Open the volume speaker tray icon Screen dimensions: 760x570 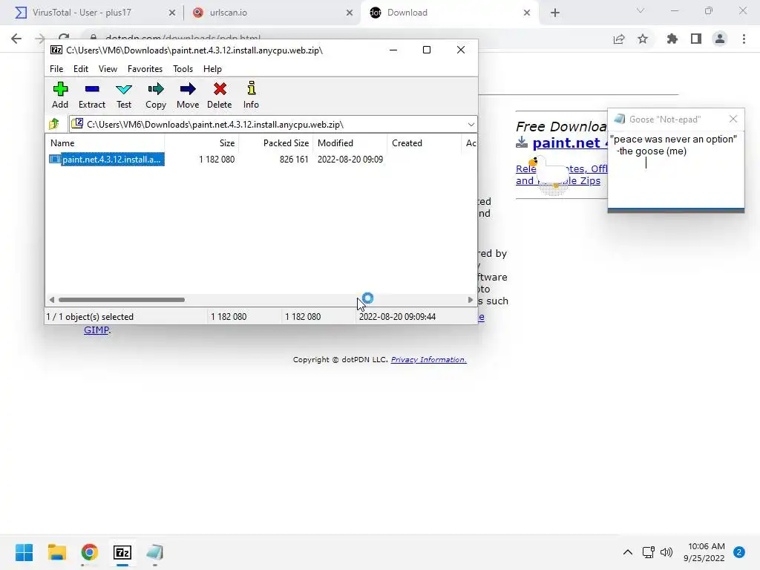coord(666,552)
